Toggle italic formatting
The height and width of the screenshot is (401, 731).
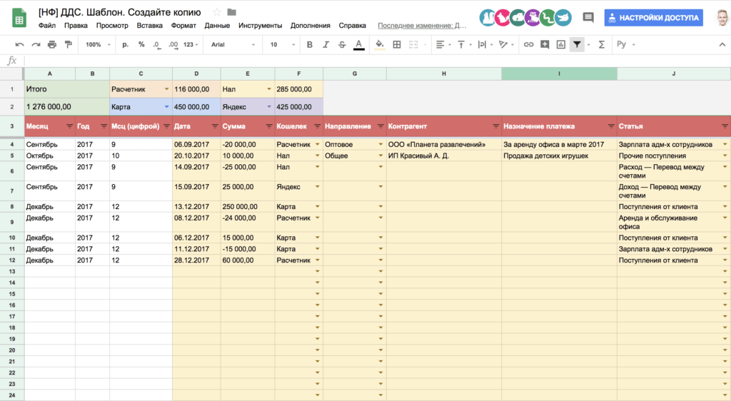point(326,44)
